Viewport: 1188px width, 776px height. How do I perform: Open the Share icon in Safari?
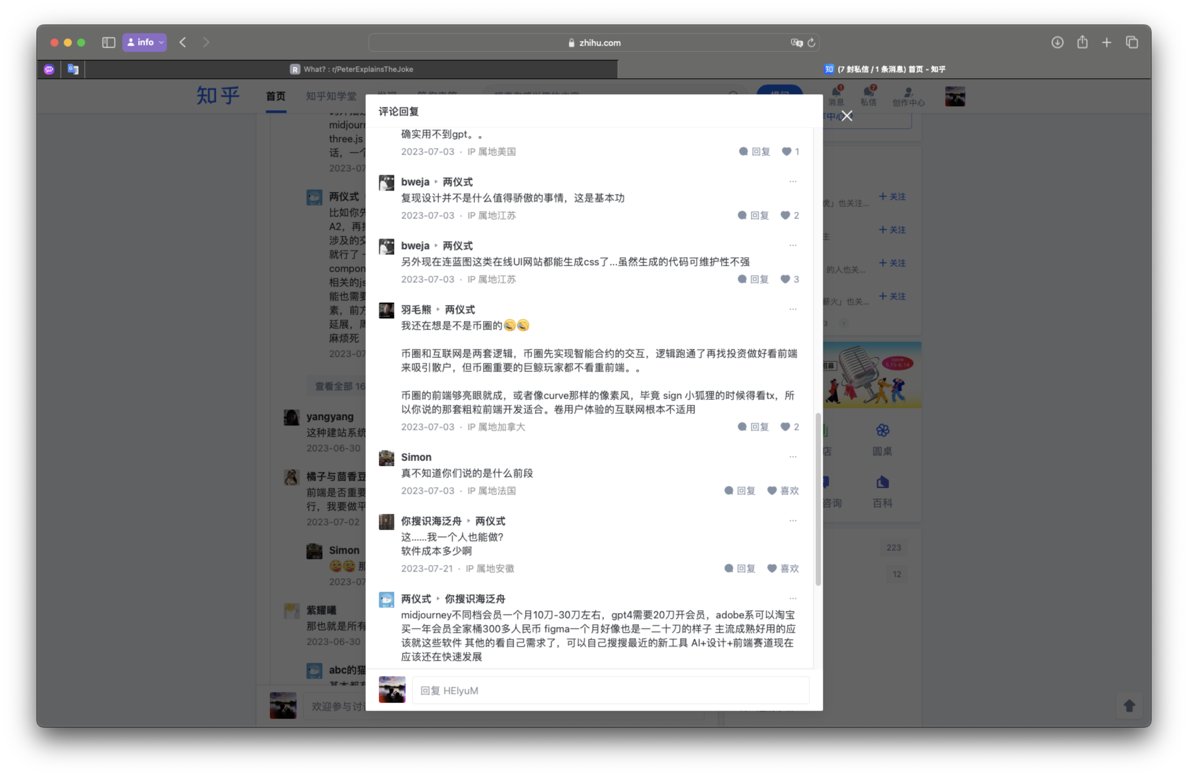click(1082, 43)
